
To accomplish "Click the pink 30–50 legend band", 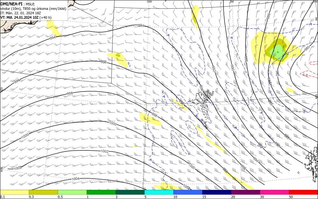I will [274, 192].
